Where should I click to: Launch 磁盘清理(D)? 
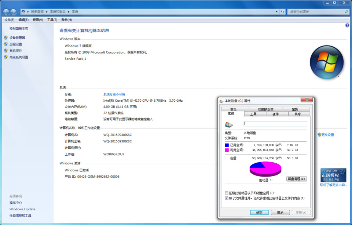point(296,179)
